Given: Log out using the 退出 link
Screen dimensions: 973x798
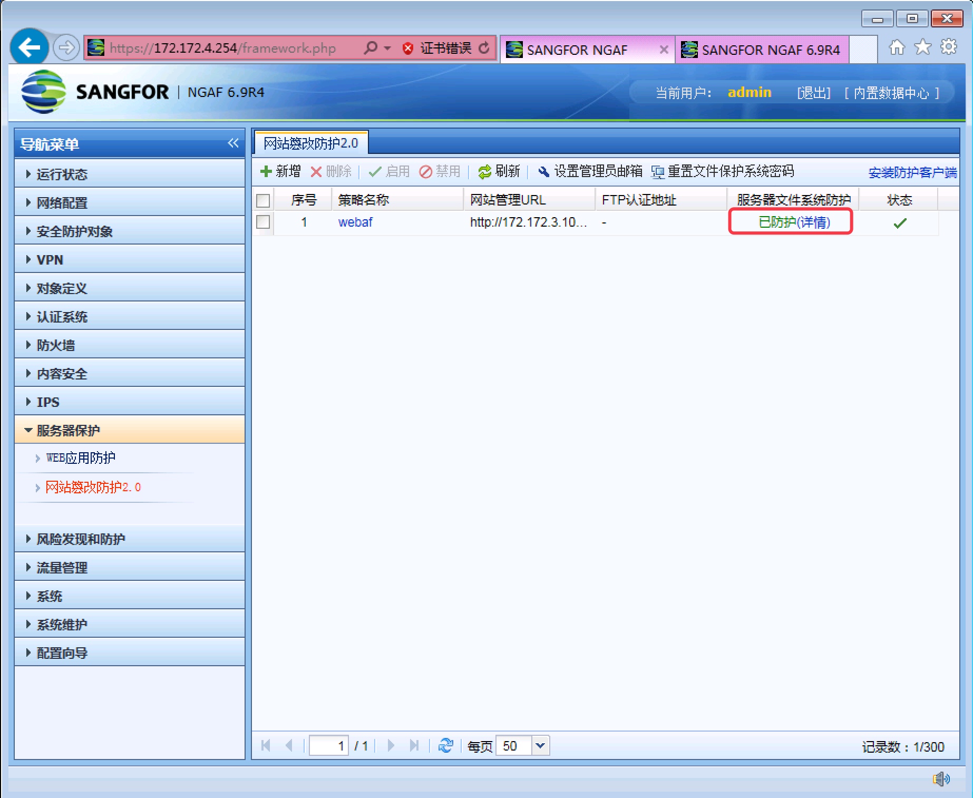Looking at the screenshot, I should [x=813, y=93].
